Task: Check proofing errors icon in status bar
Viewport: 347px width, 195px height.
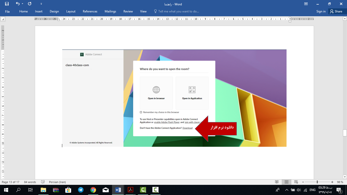Action: (43, 182)
